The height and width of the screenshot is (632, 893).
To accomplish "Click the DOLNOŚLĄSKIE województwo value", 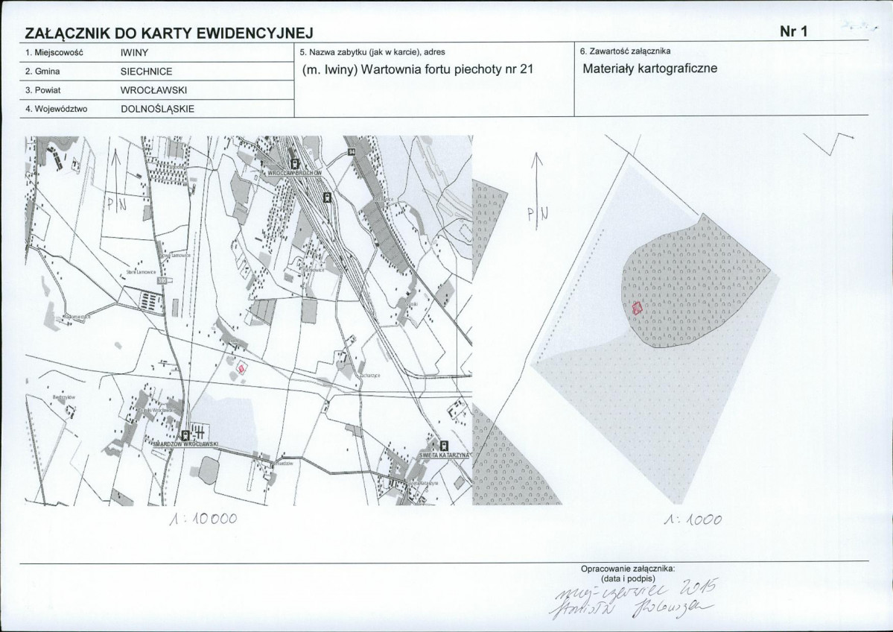I will click(x=157, y=108).
